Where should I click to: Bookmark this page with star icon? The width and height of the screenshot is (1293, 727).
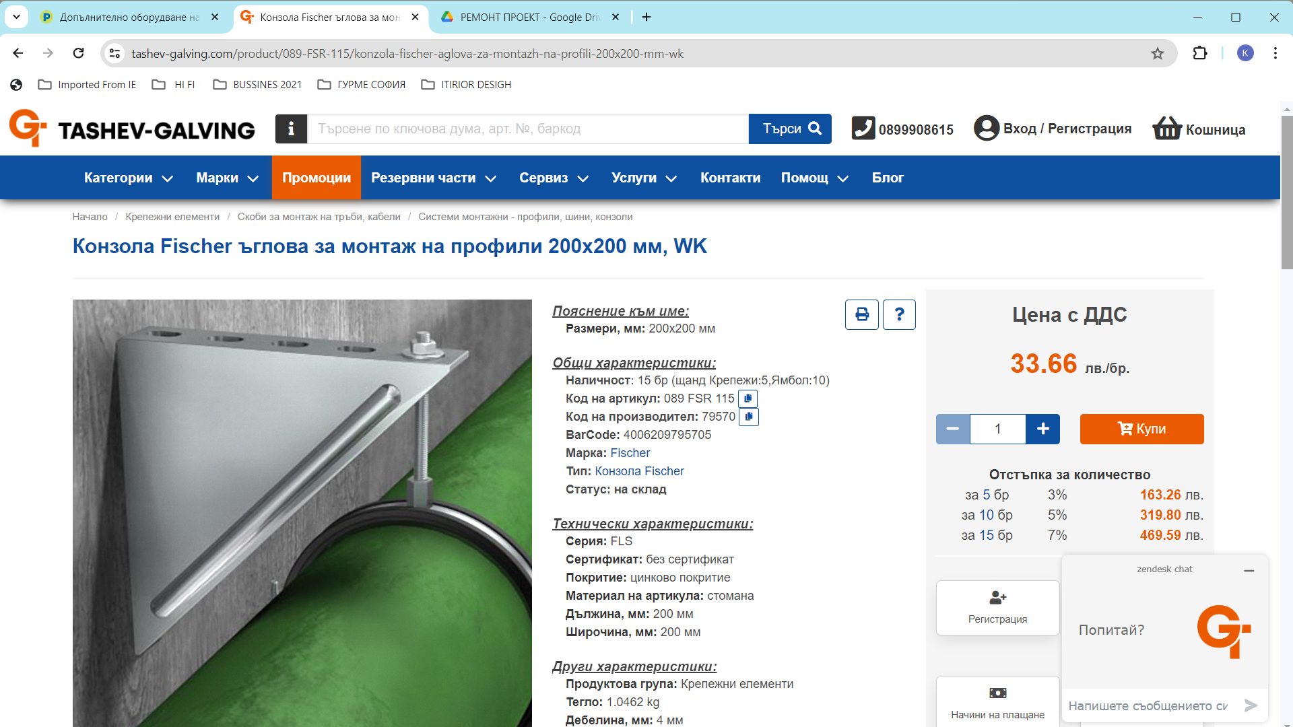(x=1157, y=53)
